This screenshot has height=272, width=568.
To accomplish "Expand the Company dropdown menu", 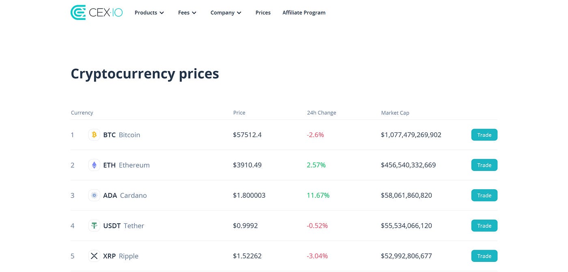I will (x=226, y=13).
